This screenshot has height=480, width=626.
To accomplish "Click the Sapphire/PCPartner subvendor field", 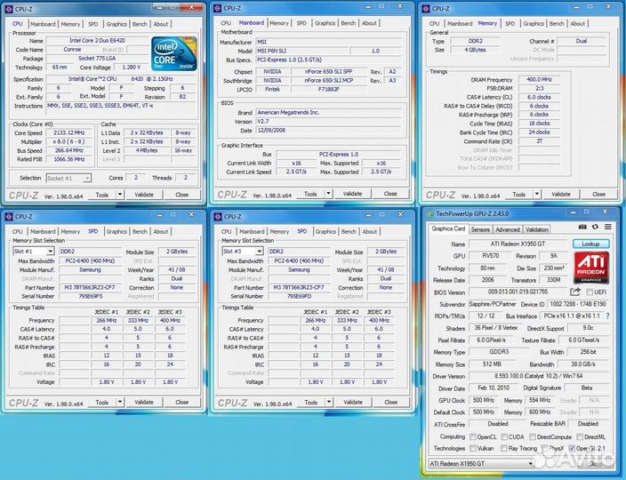I will 493,304.
